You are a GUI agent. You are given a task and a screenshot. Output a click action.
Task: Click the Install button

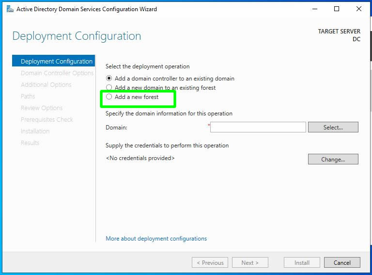[x=302, y=262]
